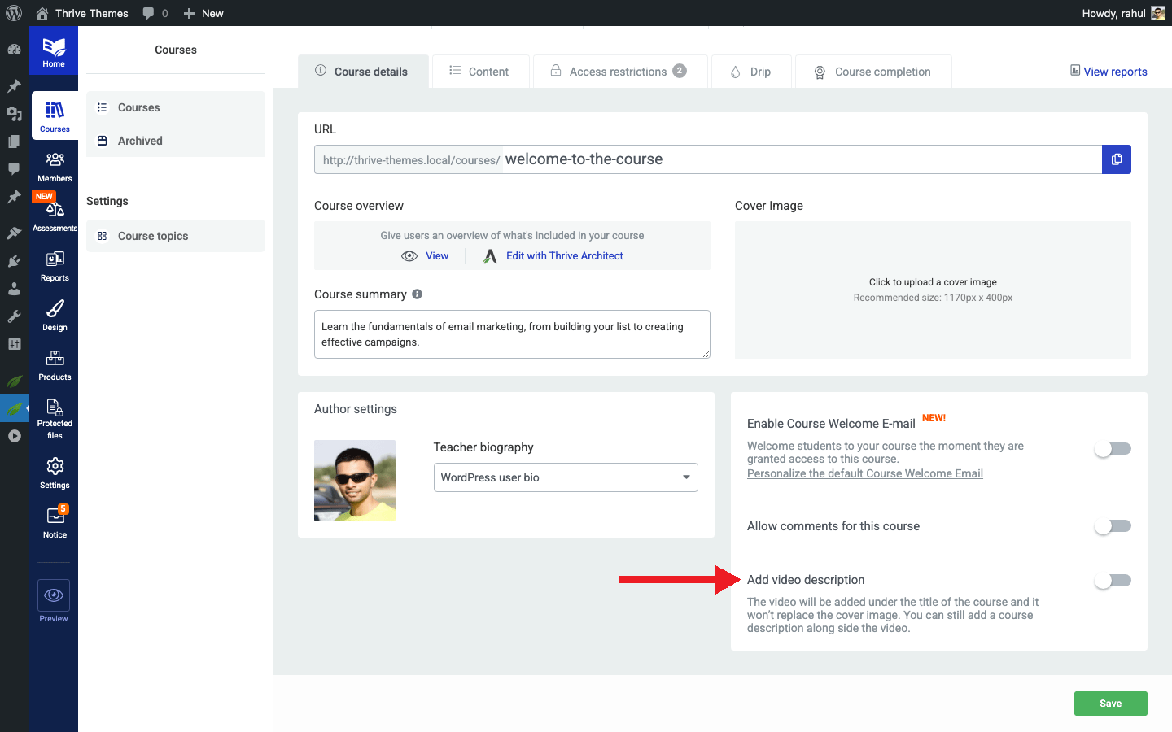1172x732 pixels.
Task: Open the Products section
Action: pyautogui.click(x=55, y=365)
